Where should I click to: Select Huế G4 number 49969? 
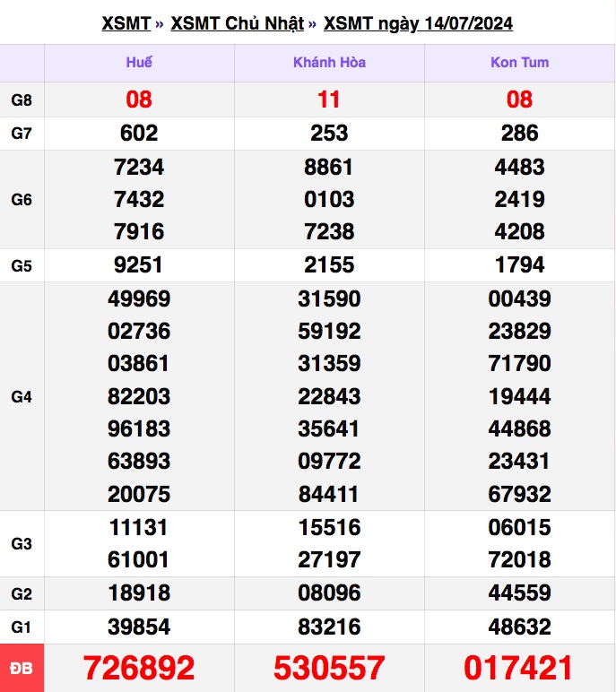(x=139, y=298)
